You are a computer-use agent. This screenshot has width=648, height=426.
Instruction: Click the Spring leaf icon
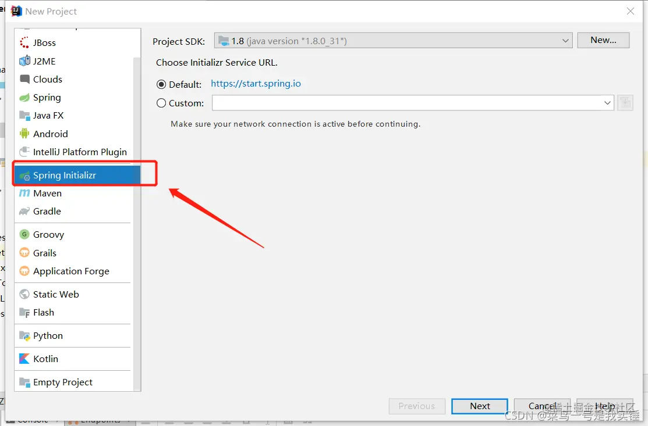(x=24, y=97)
